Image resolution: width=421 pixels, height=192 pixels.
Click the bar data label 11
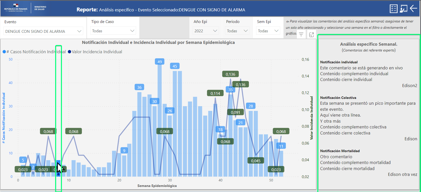281,146
